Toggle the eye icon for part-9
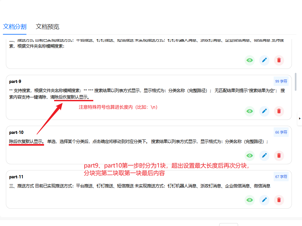Viewport: 302px width, 226px height. [249, 111]
